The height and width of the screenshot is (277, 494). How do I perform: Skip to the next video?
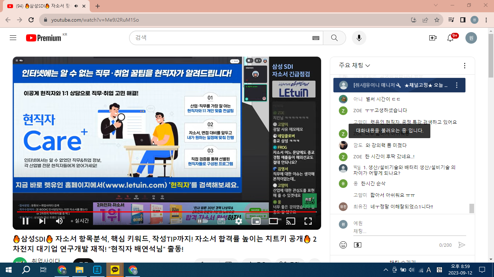coord(42,221)
